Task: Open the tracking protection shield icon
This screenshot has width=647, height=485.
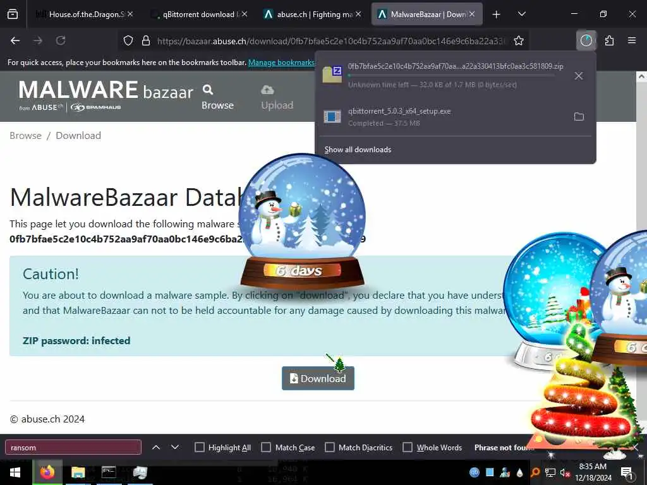Action: point(128,40)
